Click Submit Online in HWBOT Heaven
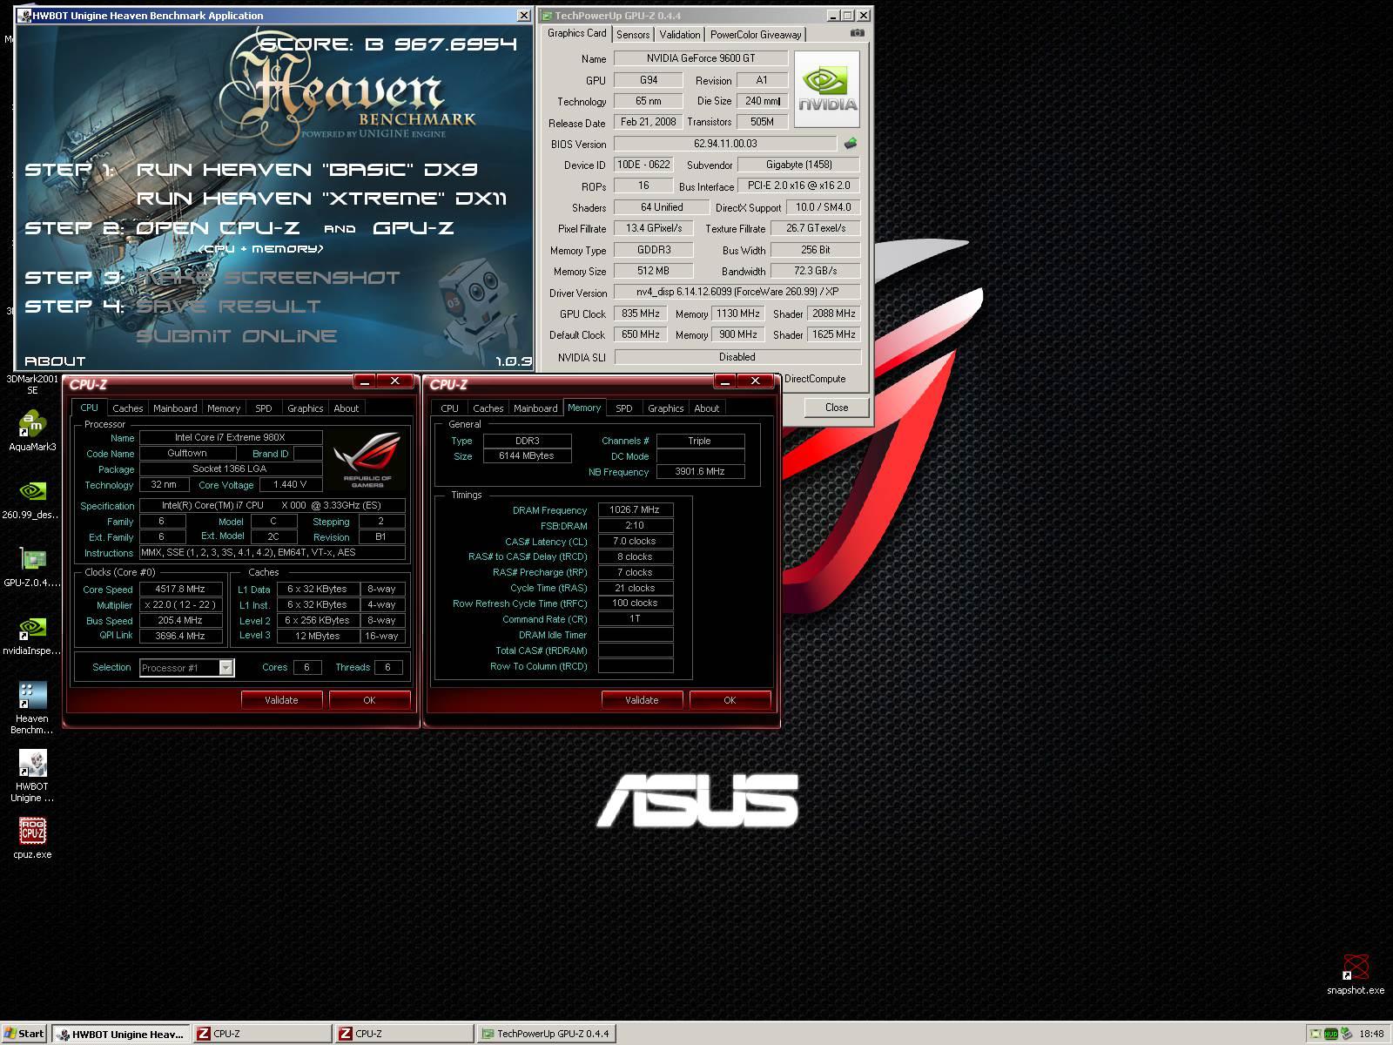Viewport: 1393px width, 1045px height. tap(236, 336)
